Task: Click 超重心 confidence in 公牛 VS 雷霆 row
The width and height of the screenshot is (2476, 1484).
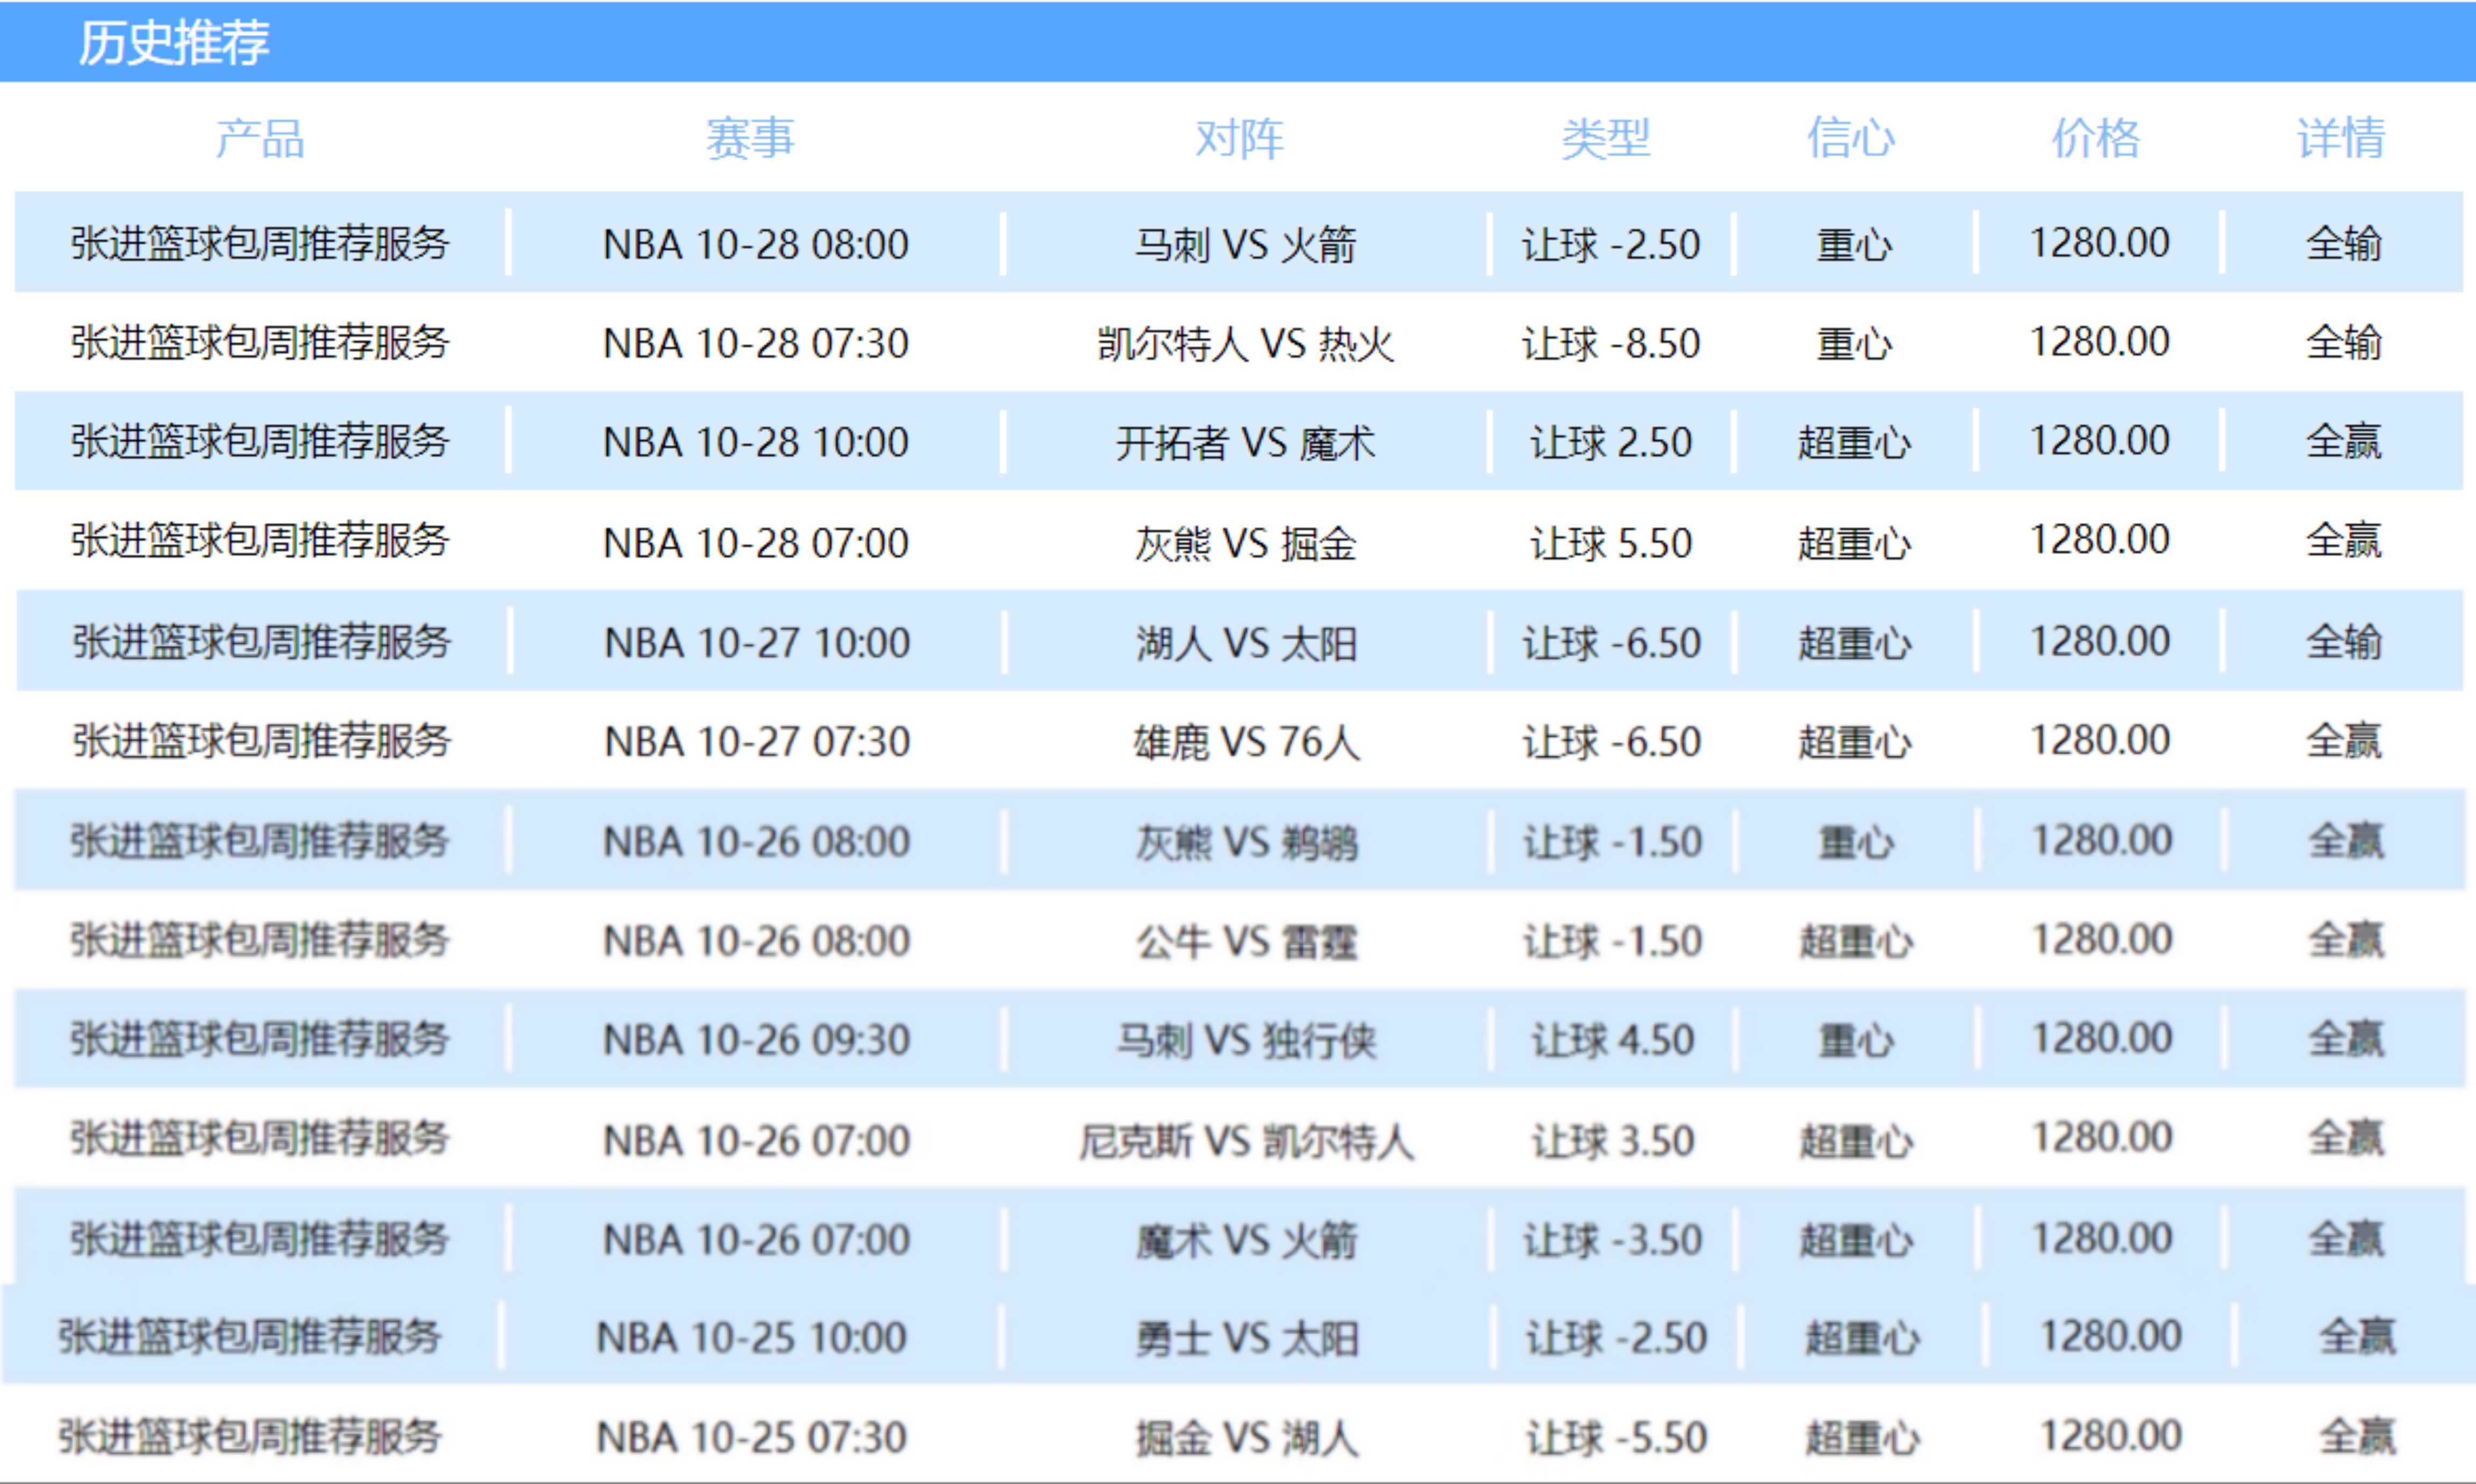Action: click(x=1855, y=941)
